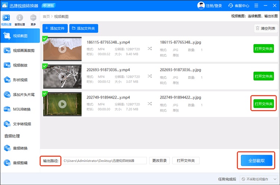Click the 音频转换 sidebar icon
The height and width of the screenshot is (185, 280).
coord(7,148)
